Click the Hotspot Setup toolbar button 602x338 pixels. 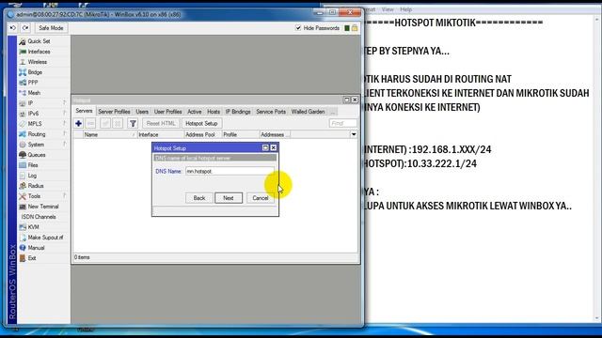pyautogui.click(x=201, y=123)
